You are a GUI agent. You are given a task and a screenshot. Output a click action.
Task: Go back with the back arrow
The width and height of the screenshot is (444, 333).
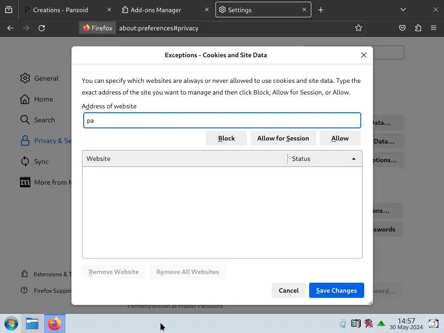pyautogui.click(x=10, y=28)
